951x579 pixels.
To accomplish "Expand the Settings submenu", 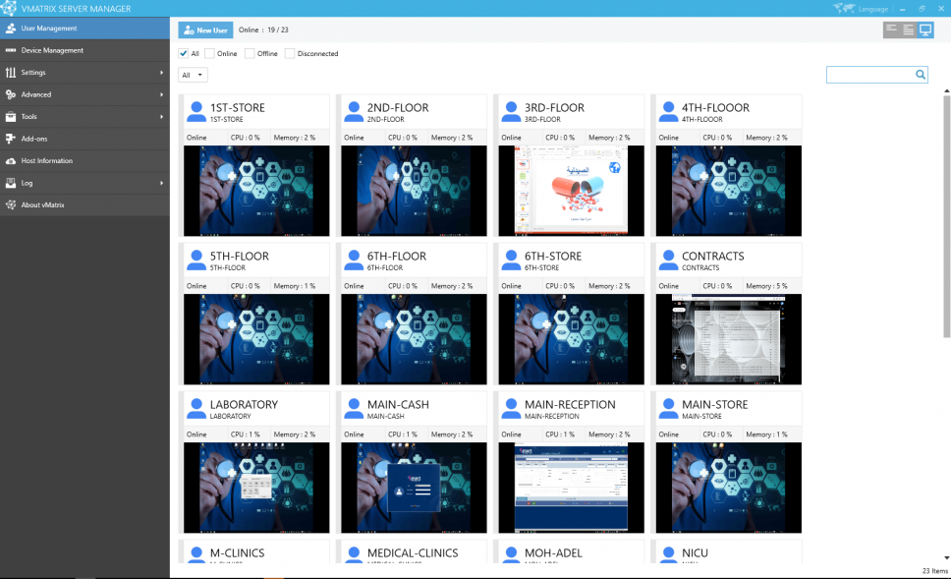I will click(x=84, y=73).
